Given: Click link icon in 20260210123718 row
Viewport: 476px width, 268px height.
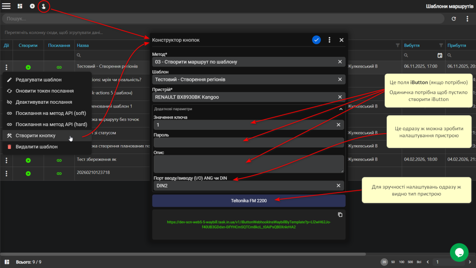Looking at the screenshot, I should pos(59,174).
